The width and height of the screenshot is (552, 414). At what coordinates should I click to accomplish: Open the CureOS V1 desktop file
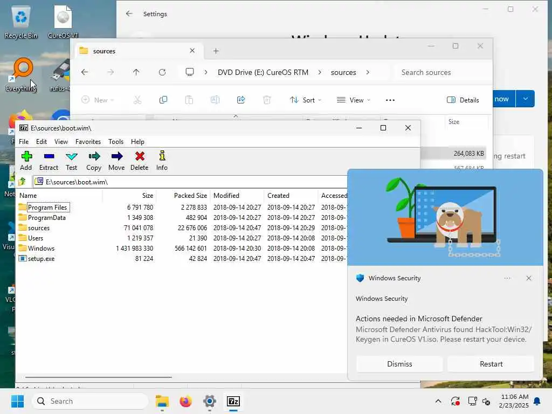(63, 22)
